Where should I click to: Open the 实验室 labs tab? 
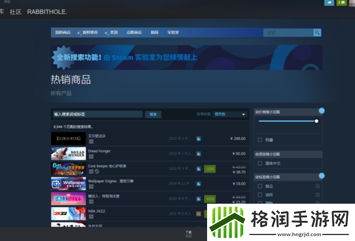click(173, 33)
